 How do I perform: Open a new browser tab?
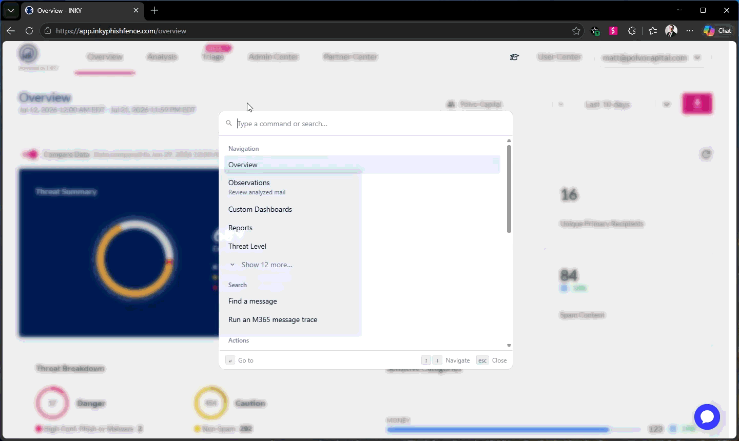coord(154,10)
